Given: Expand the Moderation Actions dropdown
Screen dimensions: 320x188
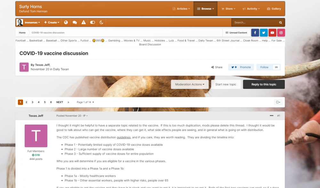Looking at the screenshot, I should point(190,84).
